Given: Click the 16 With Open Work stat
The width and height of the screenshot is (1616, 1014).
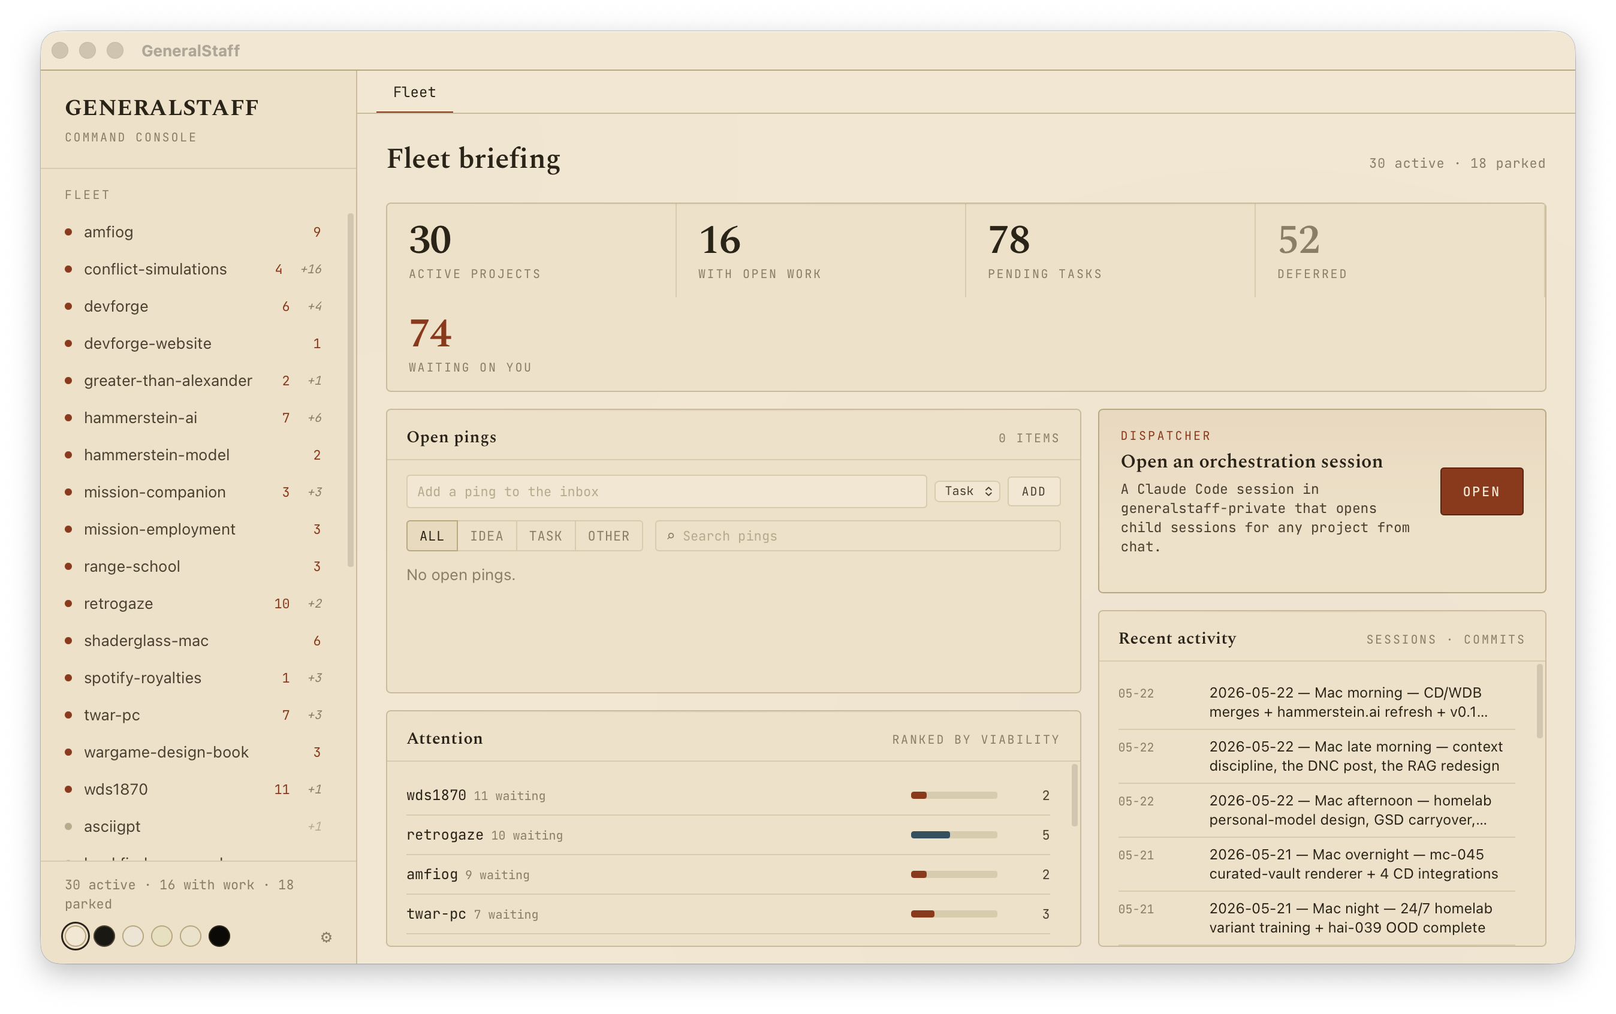Looking at the screenshot, I should (x=821, y=251).
